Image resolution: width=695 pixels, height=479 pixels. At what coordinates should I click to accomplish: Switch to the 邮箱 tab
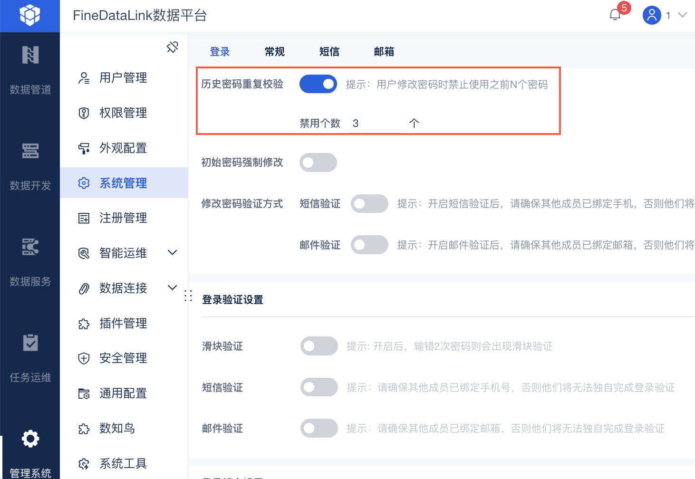(384, 52)
